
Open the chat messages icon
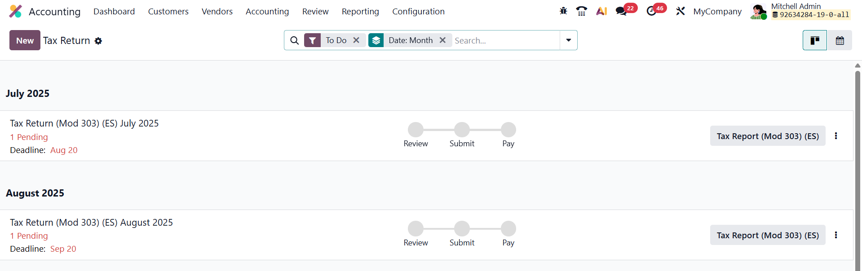(x=621, y=11)
